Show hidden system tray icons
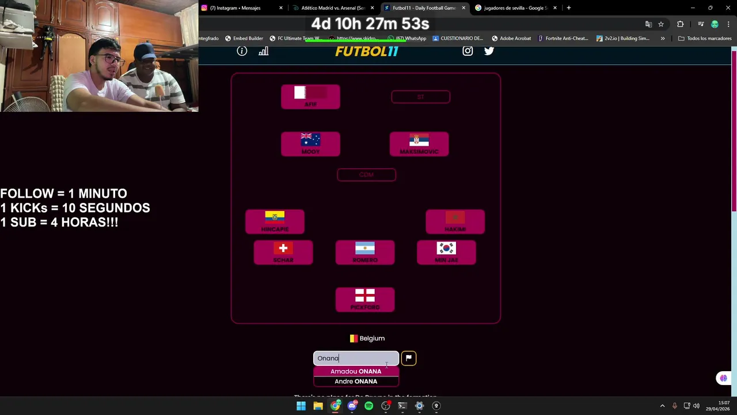Screen dimensions: 737x415 click(x=662, y=406)
